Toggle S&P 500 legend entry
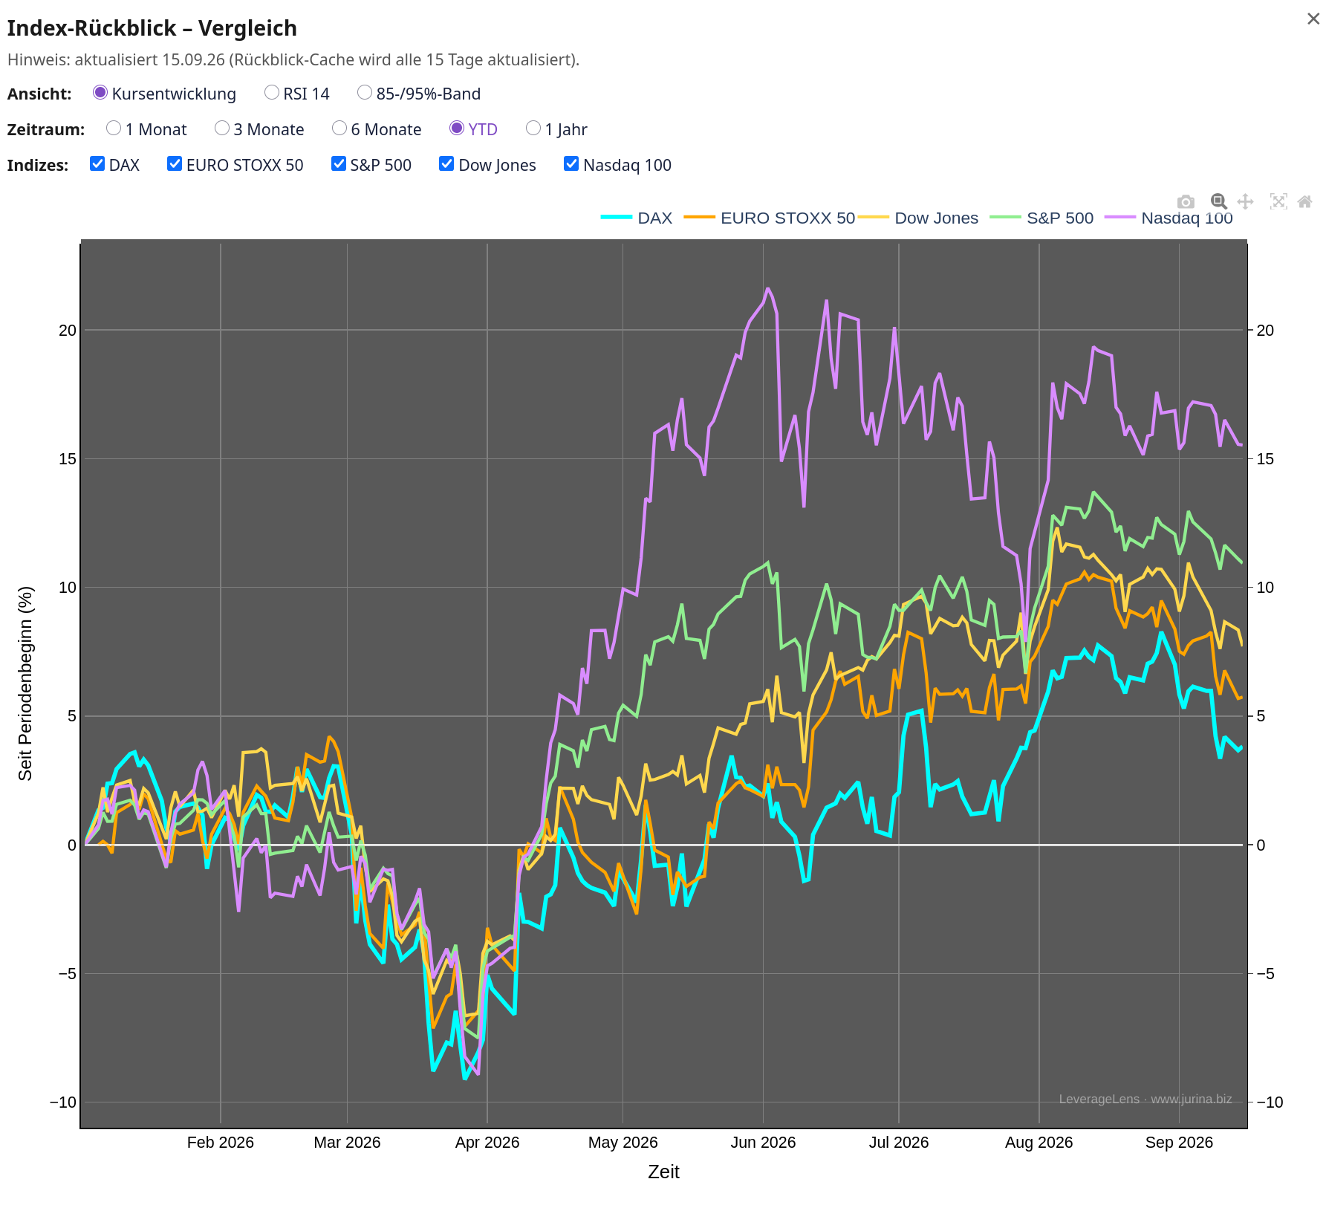Screen dimensions: 1326x1205 point(1042,218)
